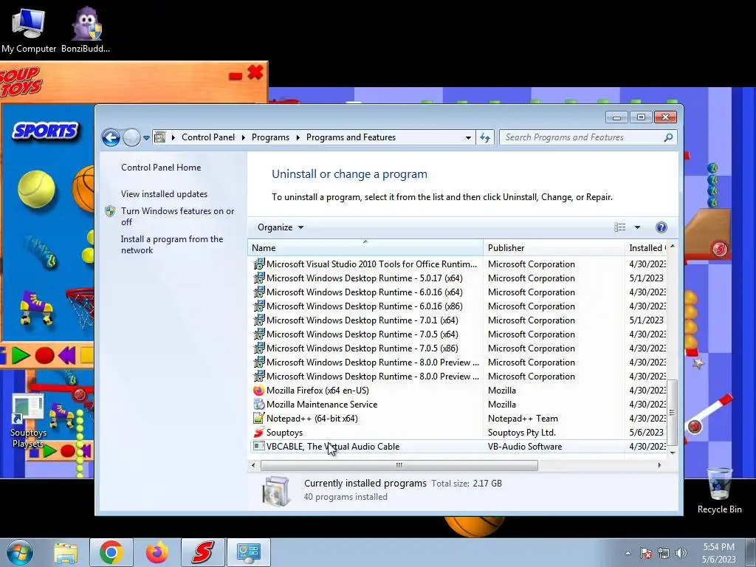Open the Souptoys Playsets desktop shortcut

tap(29, 421)
